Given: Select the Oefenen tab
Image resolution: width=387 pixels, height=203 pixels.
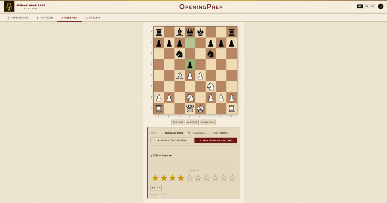Looking at the screenshot, I should [69, 18].
